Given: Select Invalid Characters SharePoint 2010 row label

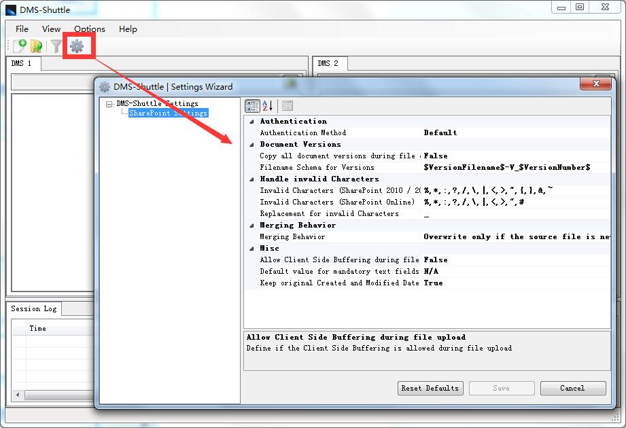Looking at the screenshot, I should coord(340,191).
